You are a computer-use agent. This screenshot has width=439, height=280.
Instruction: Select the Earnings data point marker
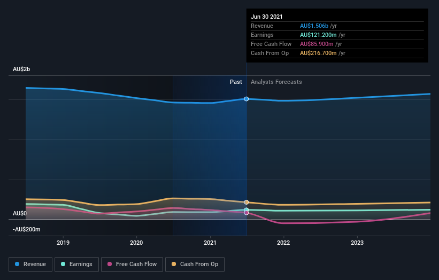247,210
